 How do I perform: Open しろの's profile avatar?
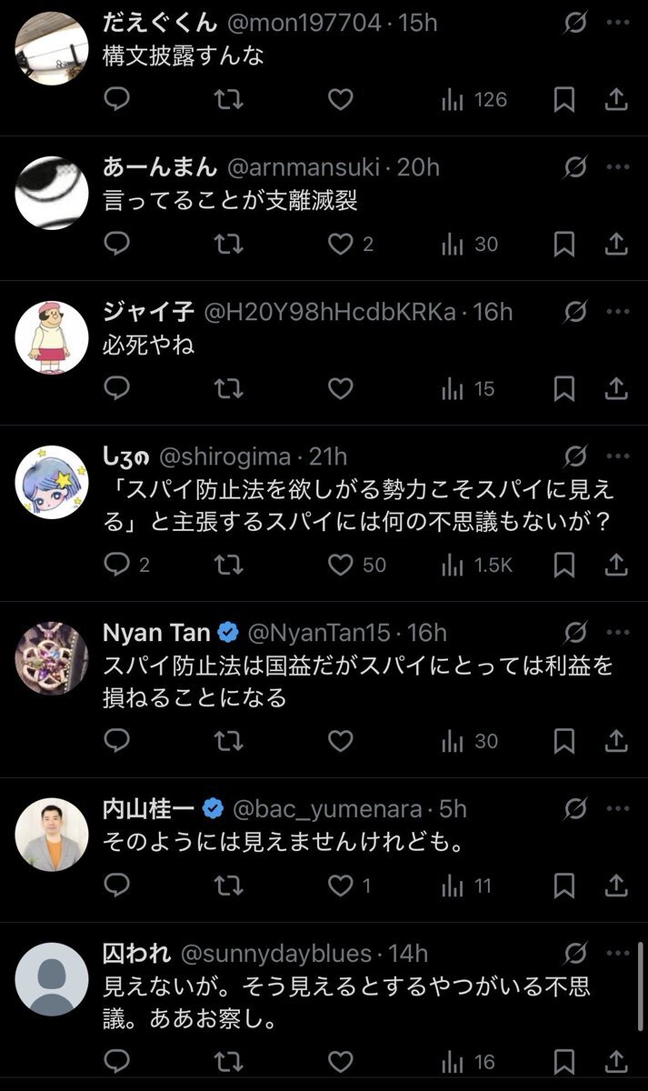pyautogui.click(x=52, y=482)
